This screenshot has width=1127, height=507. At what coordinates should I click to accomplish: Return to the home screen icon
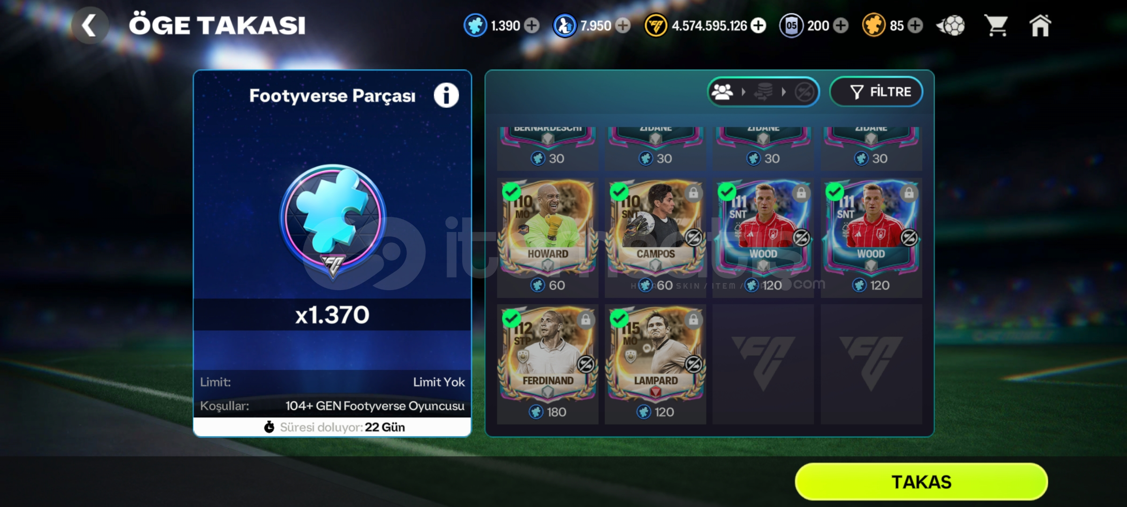[x=1040, y=25]
